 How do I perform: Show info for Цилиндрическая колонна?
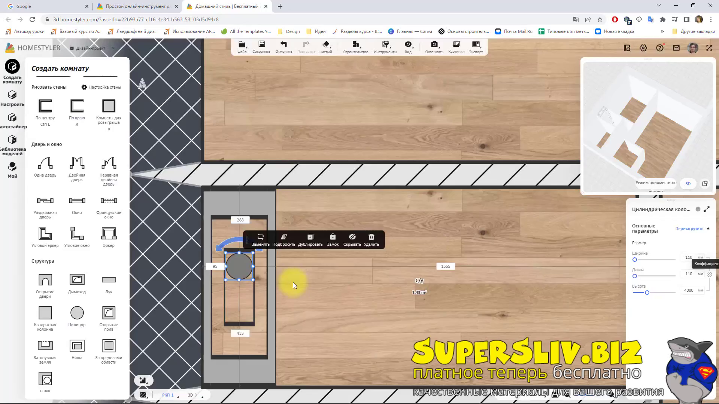point(698,209)
